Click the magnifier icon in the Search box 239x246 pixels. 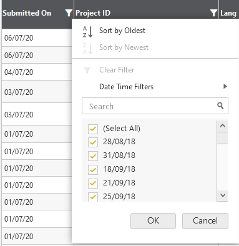click(x=220, y=106)
